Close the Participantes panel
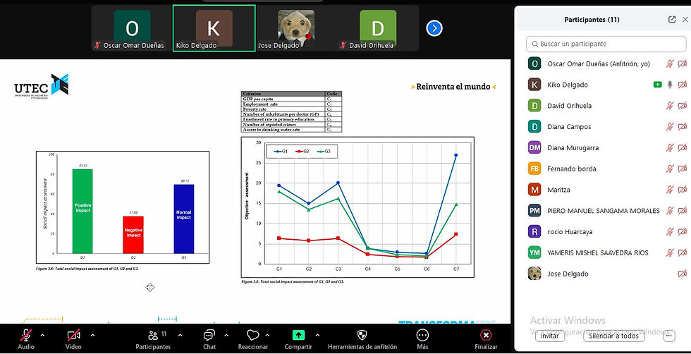 tap(685, 20)
